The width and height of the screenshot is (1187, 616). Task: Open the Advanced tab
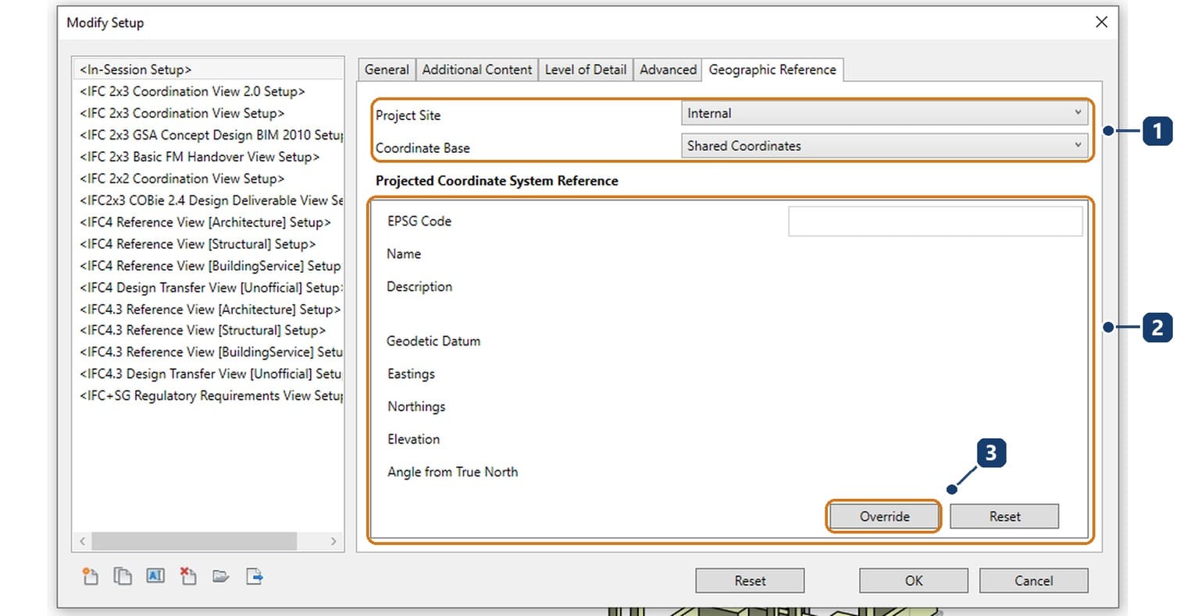pos(668,69)
